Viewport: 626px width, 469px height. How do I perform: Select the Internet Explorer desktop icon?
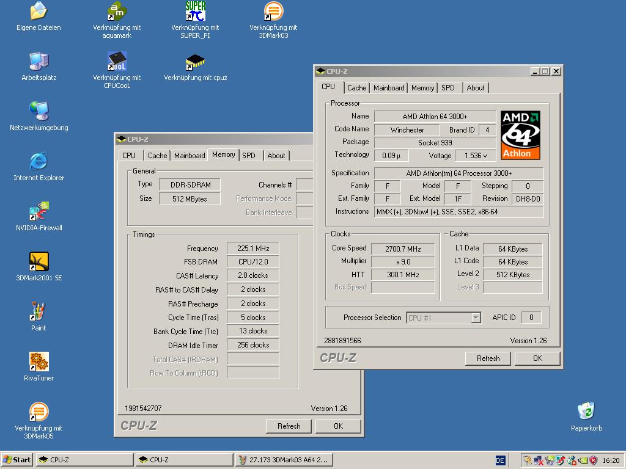[x=39, y=161]
